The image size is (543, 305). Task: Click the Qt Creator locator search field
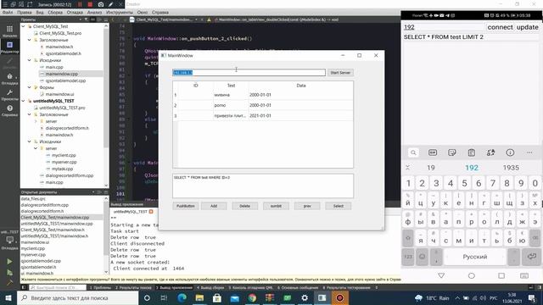point(58,287)
